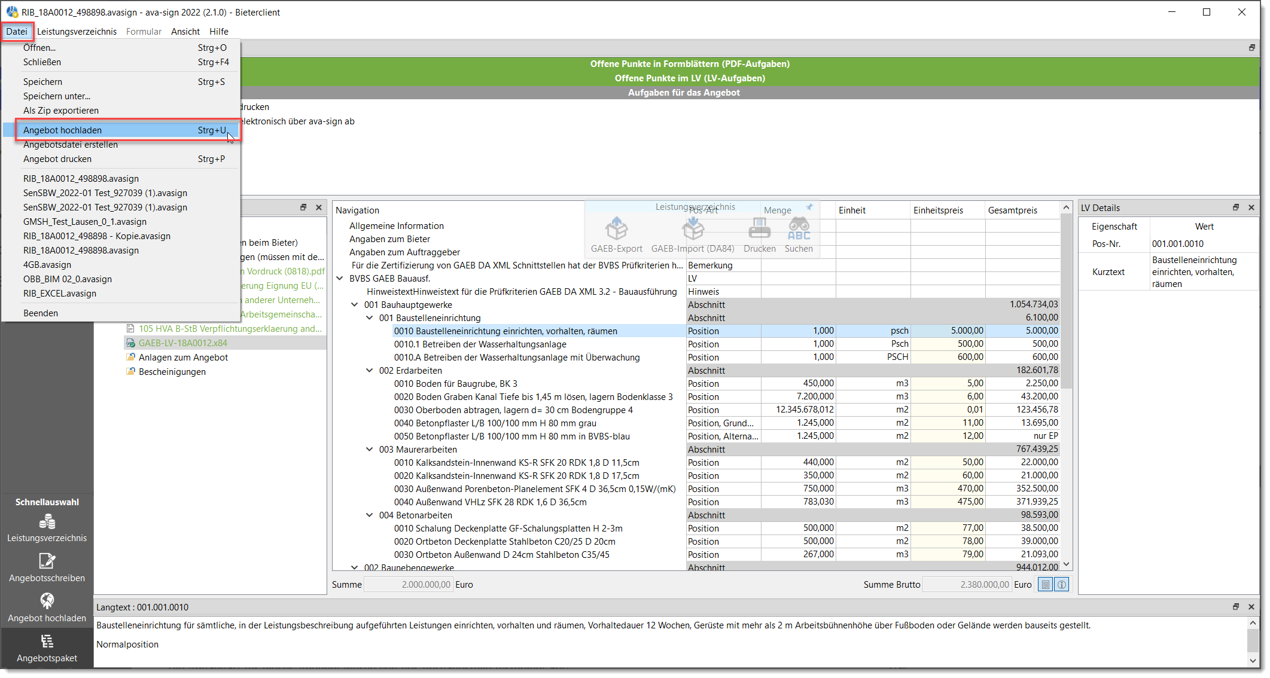
Task: Open 105 HVA B-StB Verpflichtungserklaerung document
Action: coord(230,329)
